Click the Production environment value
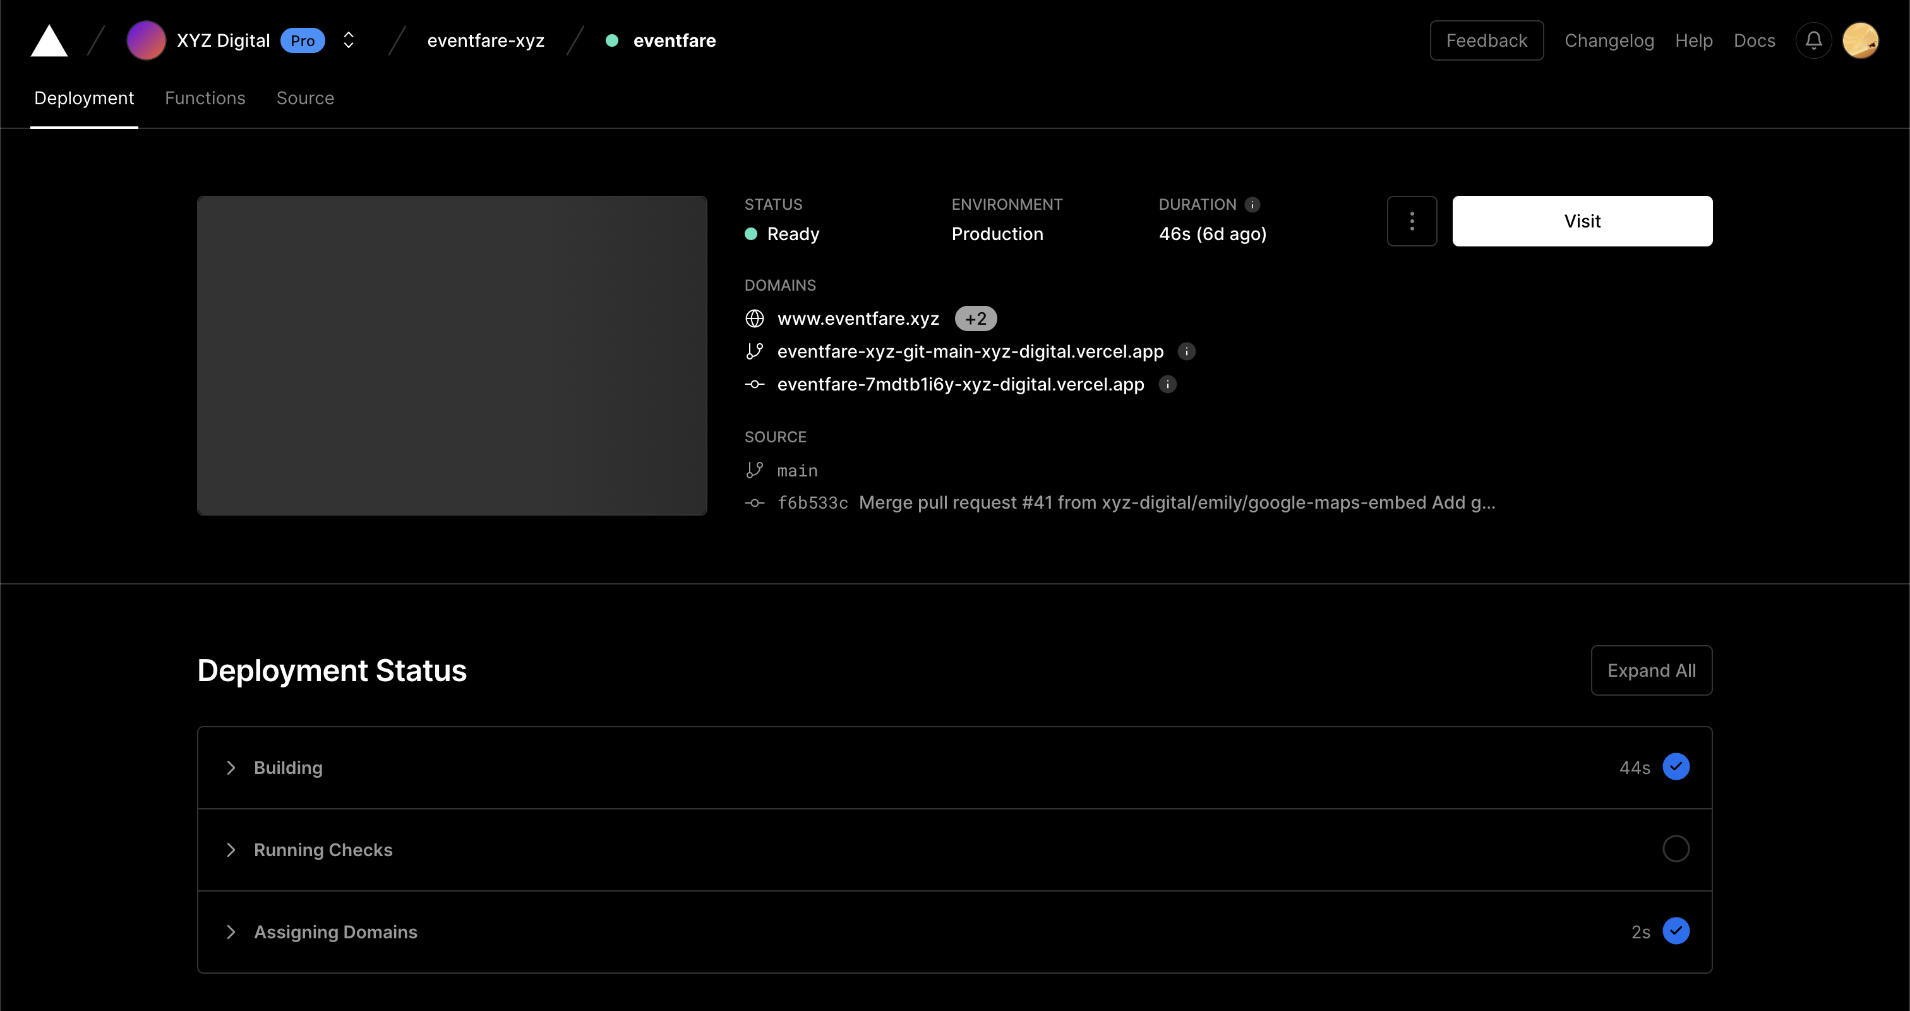1910x1011 pixels. pyautogui.click(x=997, y=234)
